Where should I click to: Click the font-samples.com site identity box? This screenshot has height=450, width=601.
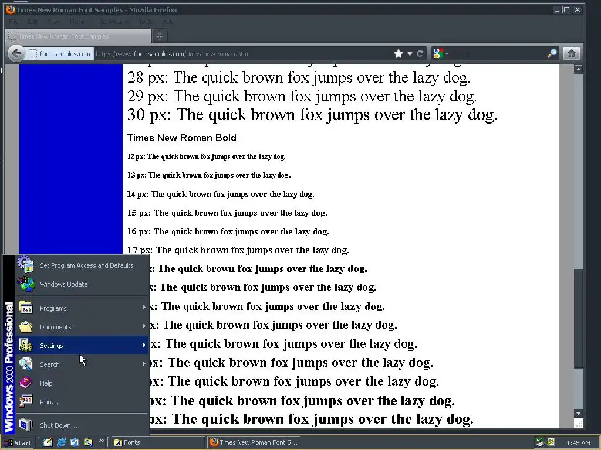point(60,54)
